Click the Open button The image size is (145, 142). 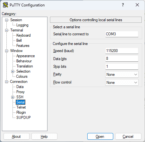(x=100, y=137)
